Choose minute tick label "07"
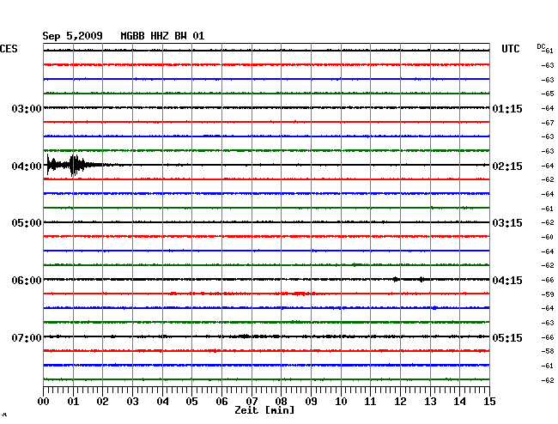The width and height of the screenshot is (558, 424). [x=252, y=402]
